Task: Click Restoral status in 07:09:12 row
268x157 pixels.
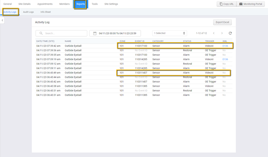Action: (x=187, y=64)
